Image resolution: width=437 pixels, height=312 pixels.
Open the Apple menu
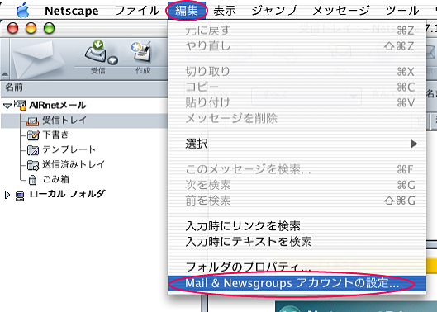pyautogui.click(x=22, y=11)
